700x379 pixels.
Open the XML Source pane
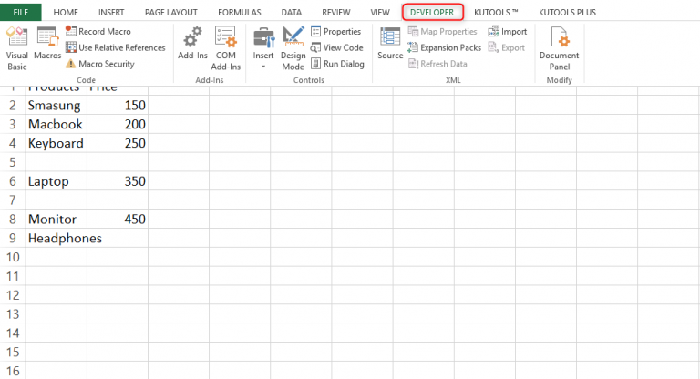[390, 46]
